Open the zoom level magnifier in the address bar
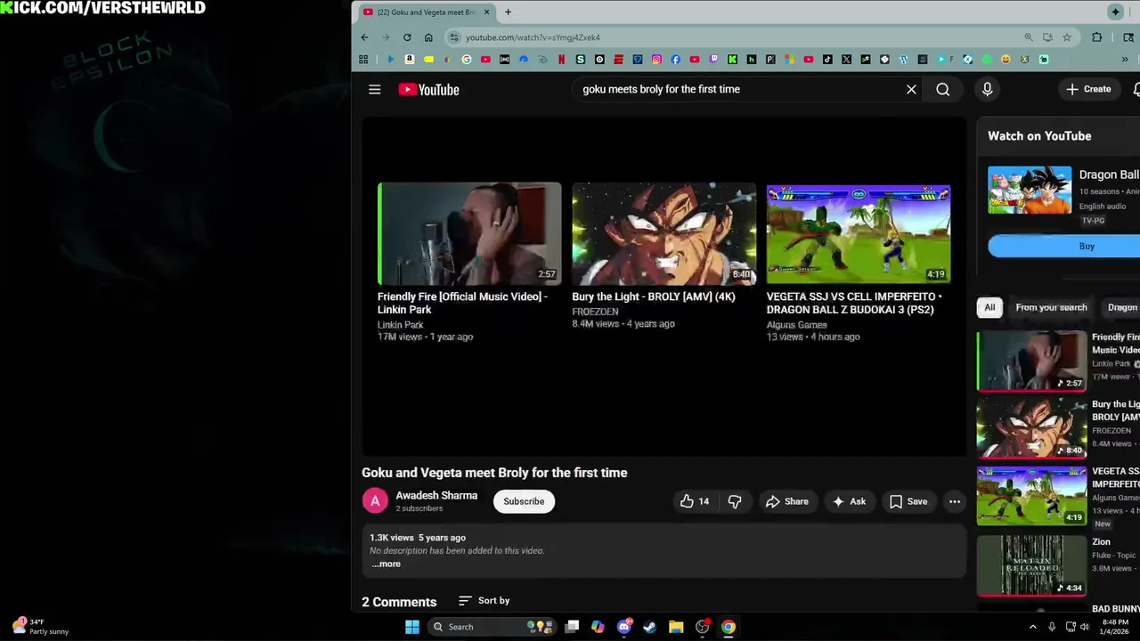This screenshot has width=1140, height=641. click(x=1028, y=37)
